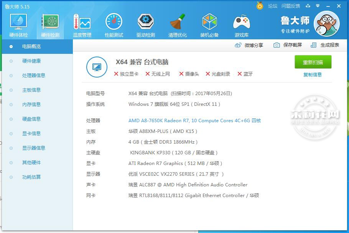Open 显示器信息 sidebar item

coord(37,148)
